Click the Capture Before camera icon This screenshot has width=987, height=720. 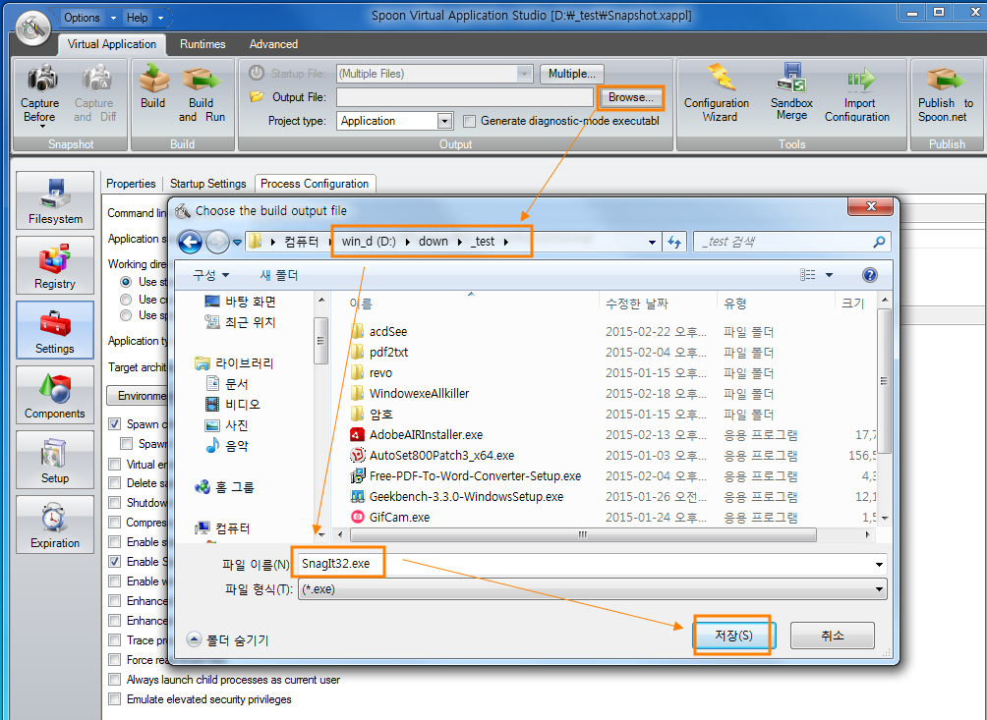41,80
